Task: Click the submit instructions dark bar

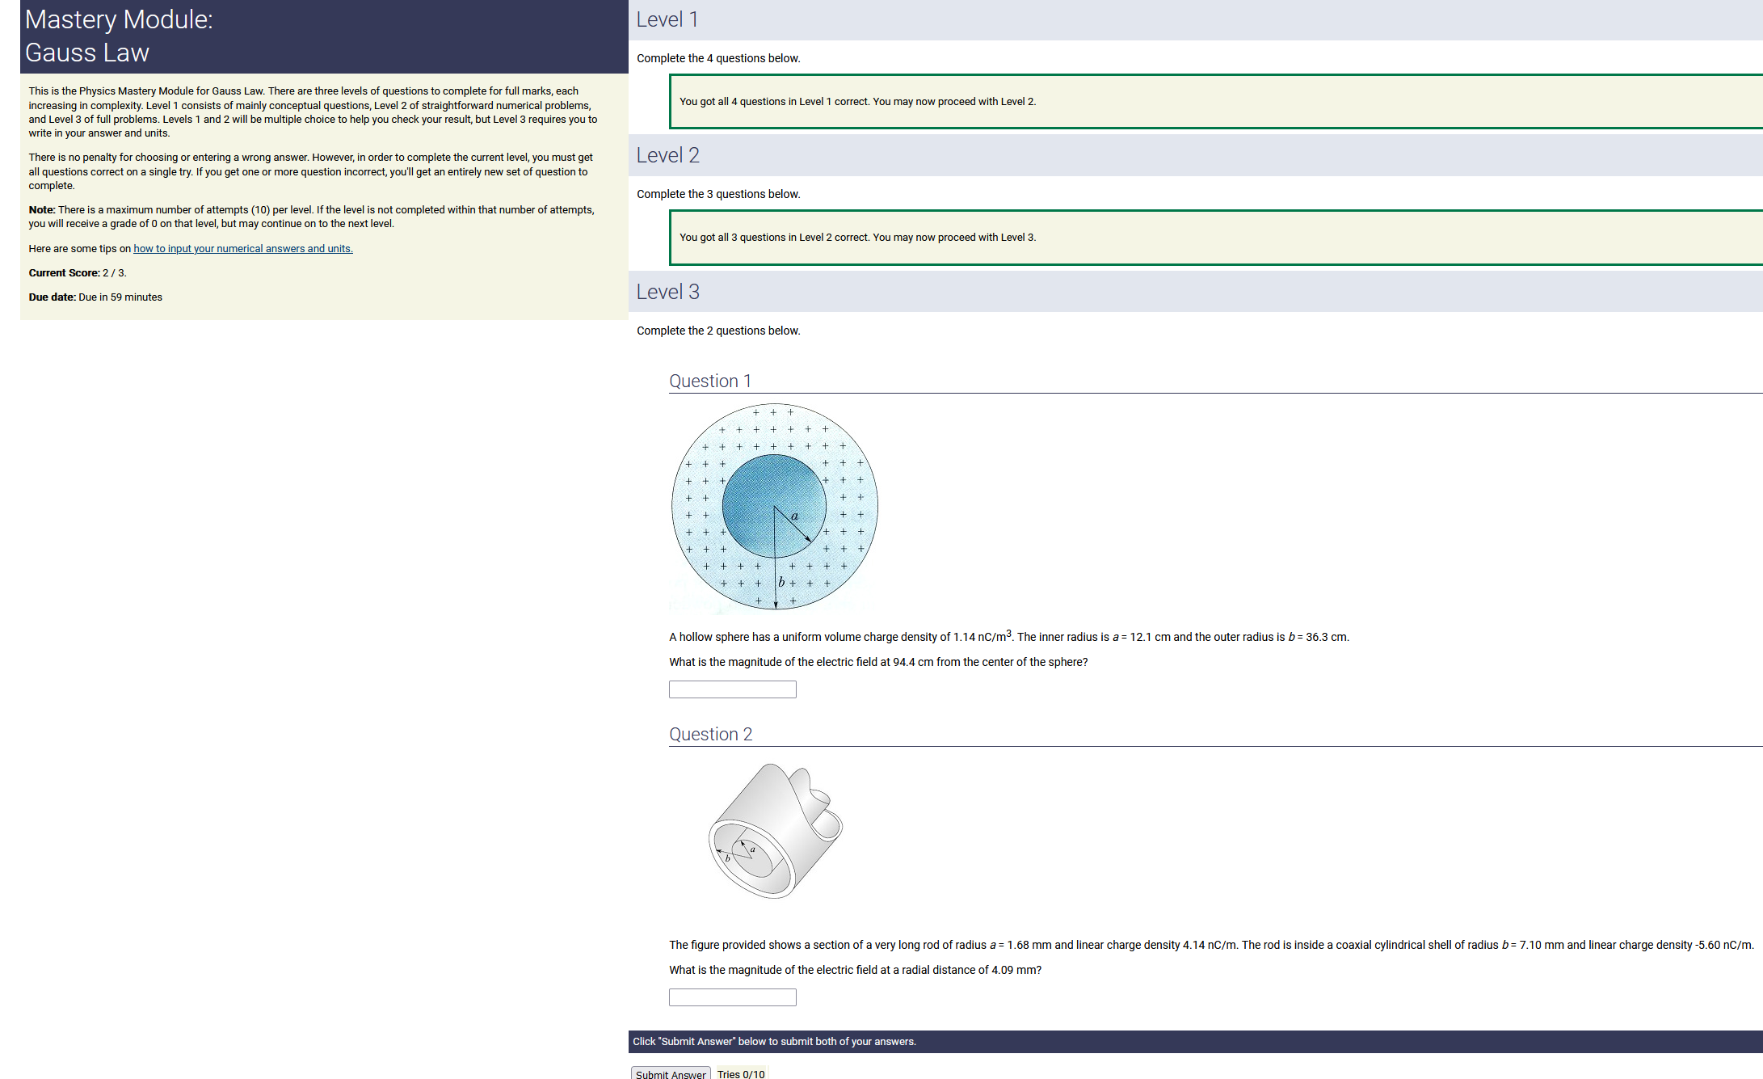Action: pos(774,1042)
